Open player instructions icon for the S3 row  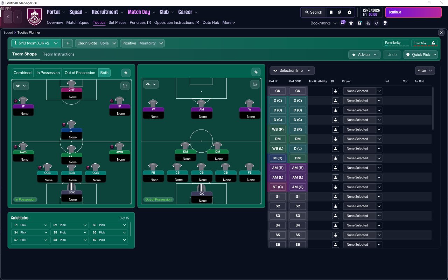(x=335, y=216)
